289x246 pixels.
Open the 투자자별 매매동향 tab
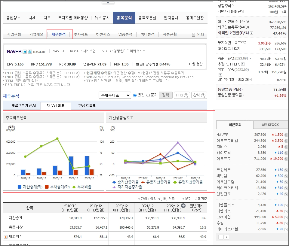73,18
